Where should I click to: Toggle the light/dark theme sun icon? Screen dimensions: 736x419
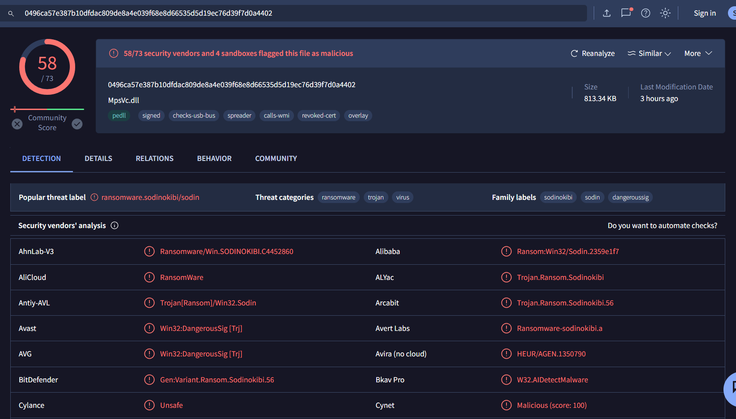[665, 13]
